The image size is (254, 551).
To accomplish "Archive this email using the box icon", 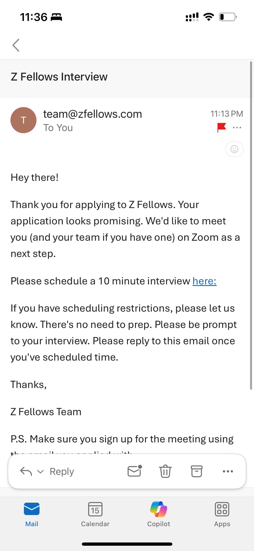I will click(x=197, y=471).
